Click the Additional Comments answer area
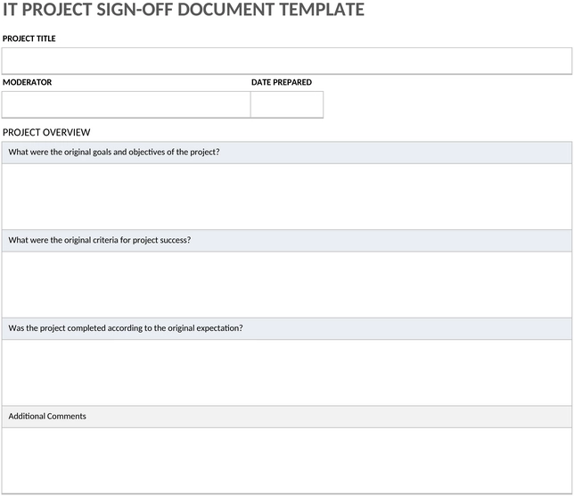The width and height of the screenshot is (574, 496). pos(287,461)
